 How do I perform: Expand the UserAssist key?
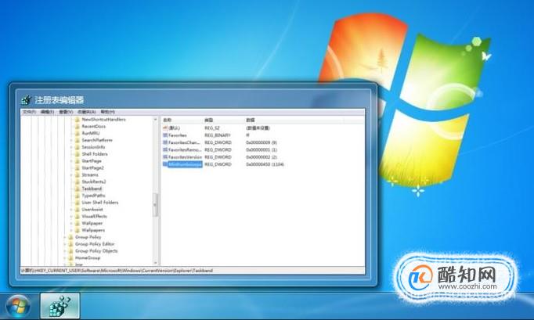[x=71, y=210]
